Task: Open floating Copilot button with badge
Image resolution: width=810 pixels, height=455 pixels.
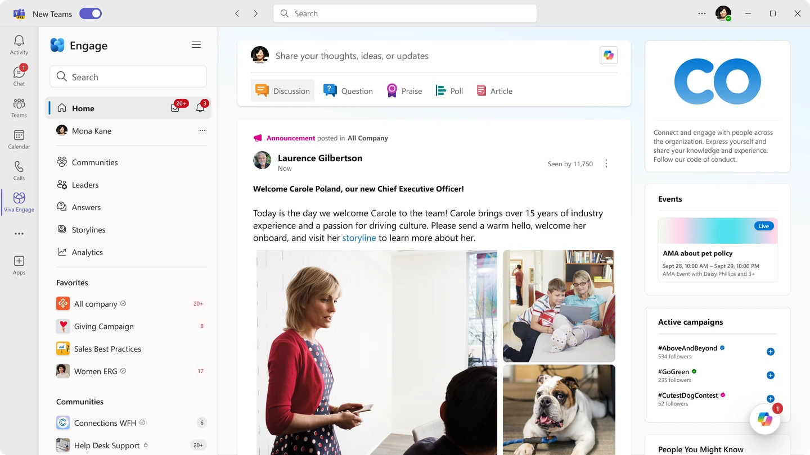Action: [765, 419]
